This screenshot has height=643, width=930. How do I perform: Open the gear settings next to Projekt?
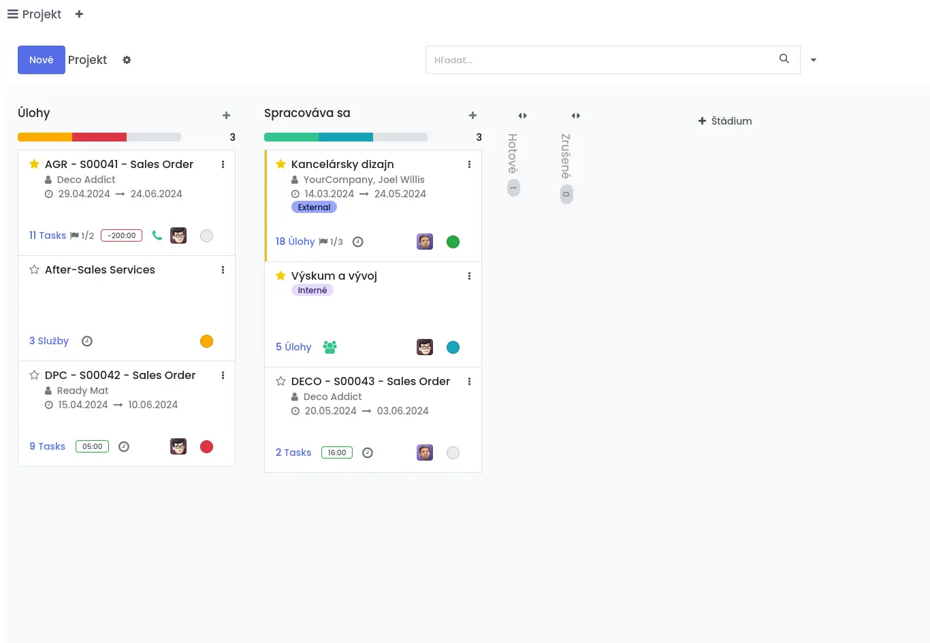click(x=127, y=60)
